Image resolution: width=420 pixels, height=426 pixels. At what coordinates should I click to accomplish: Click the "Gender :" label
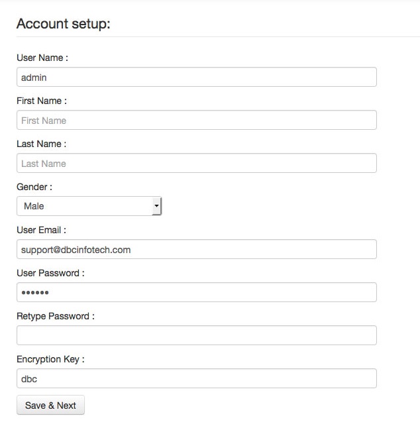click(34, 187)
